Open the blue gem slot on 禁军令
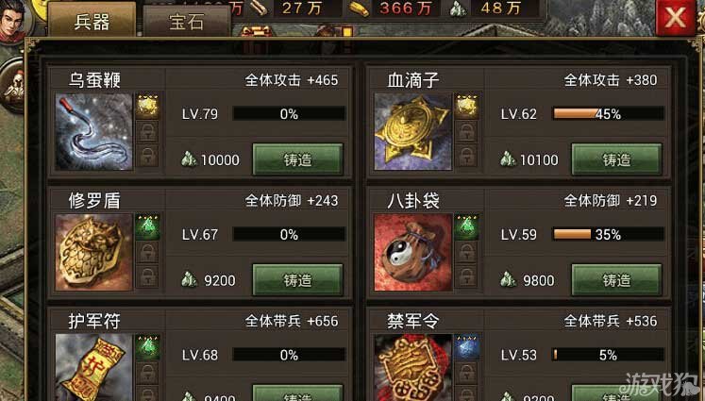This screenshot has width=705, height=401. point(466,347)
